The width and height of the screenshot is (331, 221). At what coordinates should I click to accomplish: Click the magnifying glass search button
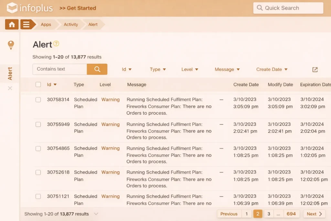97,69
